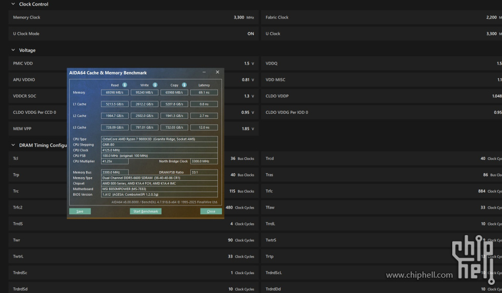Click the info icon next to Write
This screenshot has height=293, width=502.
click(x=155, y=85)
